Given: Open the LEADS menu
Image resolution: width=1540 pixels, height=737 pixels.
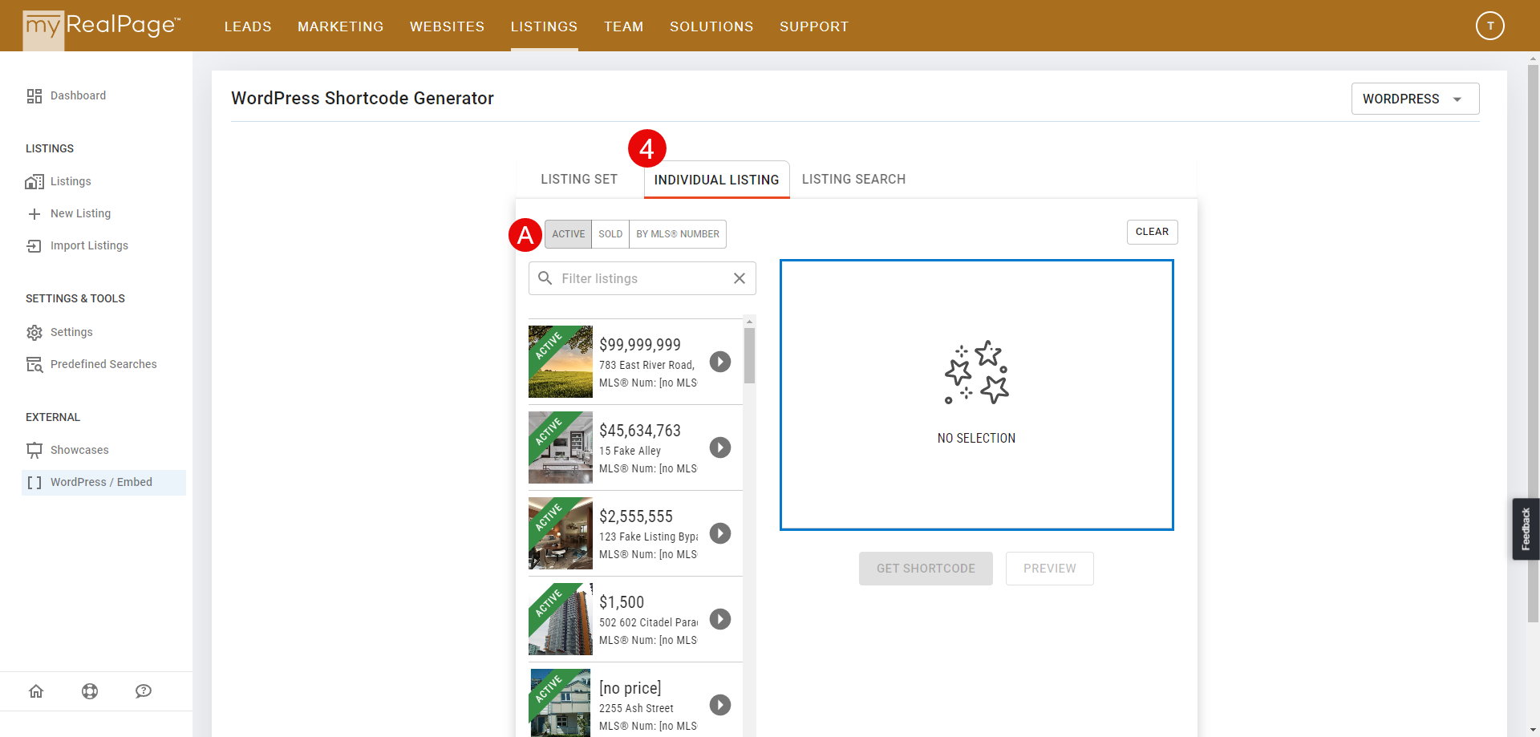Looking at the screenshot, I should (248, 26).
